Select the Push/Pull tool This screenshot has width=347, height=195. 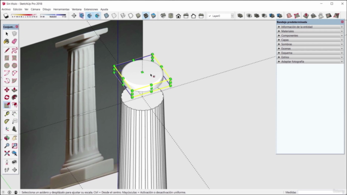15,90
